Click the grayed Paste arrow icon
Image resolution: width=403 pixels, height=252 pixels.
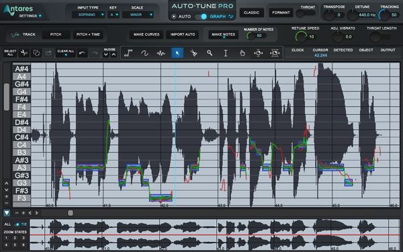(x=48, y=53)
